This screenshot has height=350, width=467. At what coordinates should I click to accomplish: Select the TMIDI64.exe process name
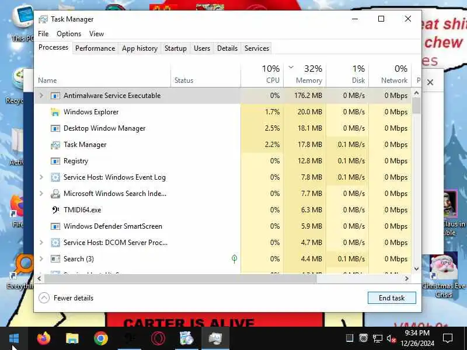[x=82, y=210]
